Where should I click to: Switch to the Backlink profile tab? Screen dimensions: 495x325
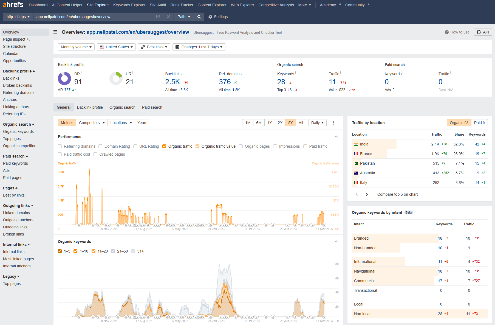pyautogui.click(x=90, y=107)
